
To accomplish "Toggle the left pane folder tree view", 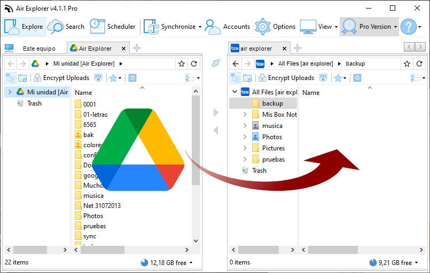I will click(x=11, y=78).
